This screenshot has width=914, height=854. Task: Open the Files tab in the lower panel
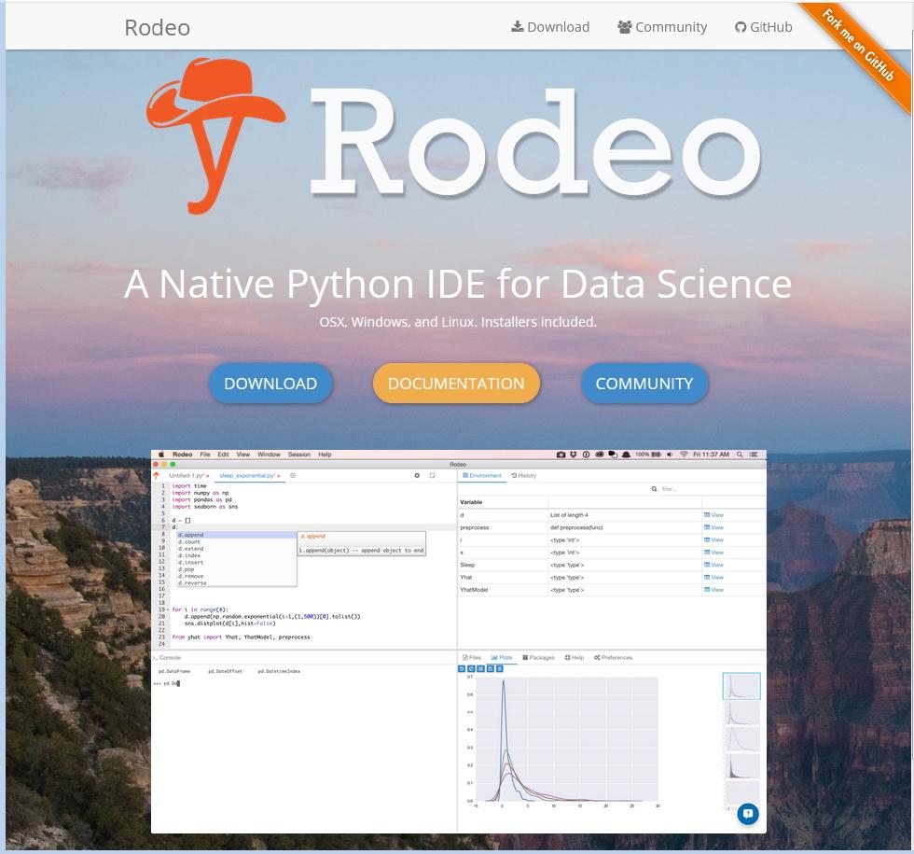[472, 657]
